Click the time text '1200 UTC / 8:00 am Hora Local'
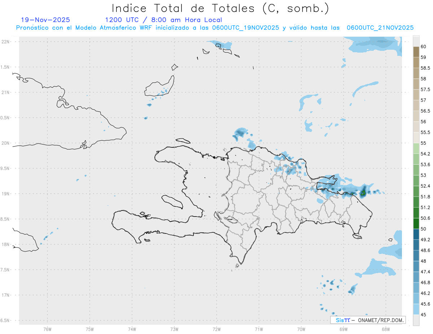Screen dimensions: 433x334 click(163, 20)
